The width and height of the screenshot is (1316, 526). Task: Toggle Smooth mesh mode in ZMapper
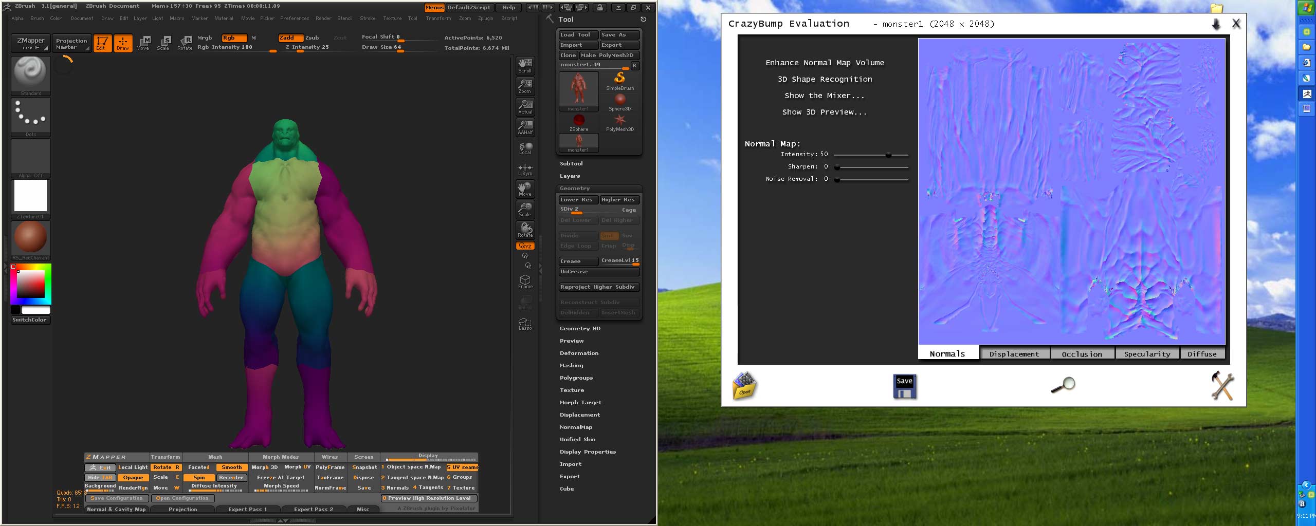[x=231, y=467]
